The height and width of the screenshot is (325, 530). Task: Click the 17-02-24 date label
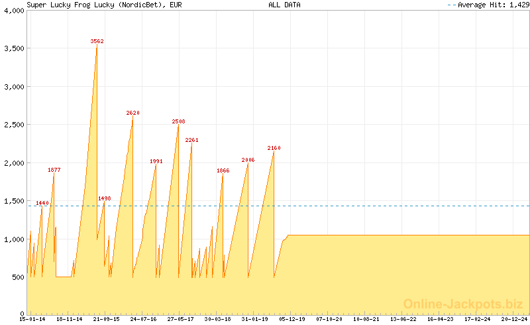tap(478, 319)
